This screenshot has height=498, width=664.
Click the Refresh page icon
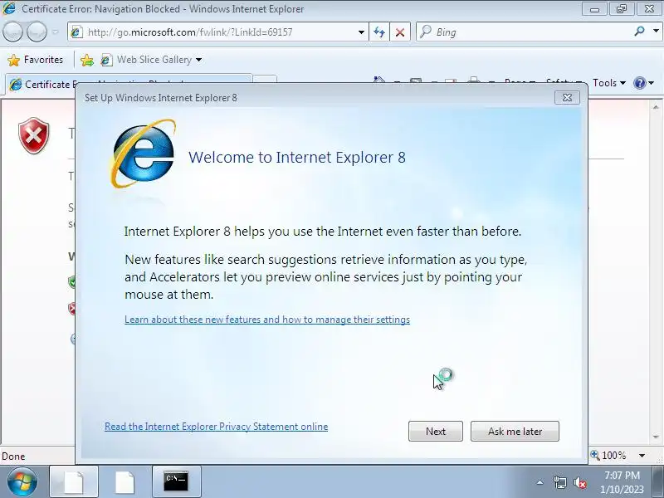[x=379, y=32]
